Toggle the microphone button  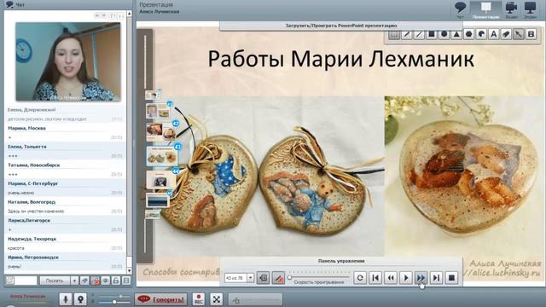pos(65,299)
